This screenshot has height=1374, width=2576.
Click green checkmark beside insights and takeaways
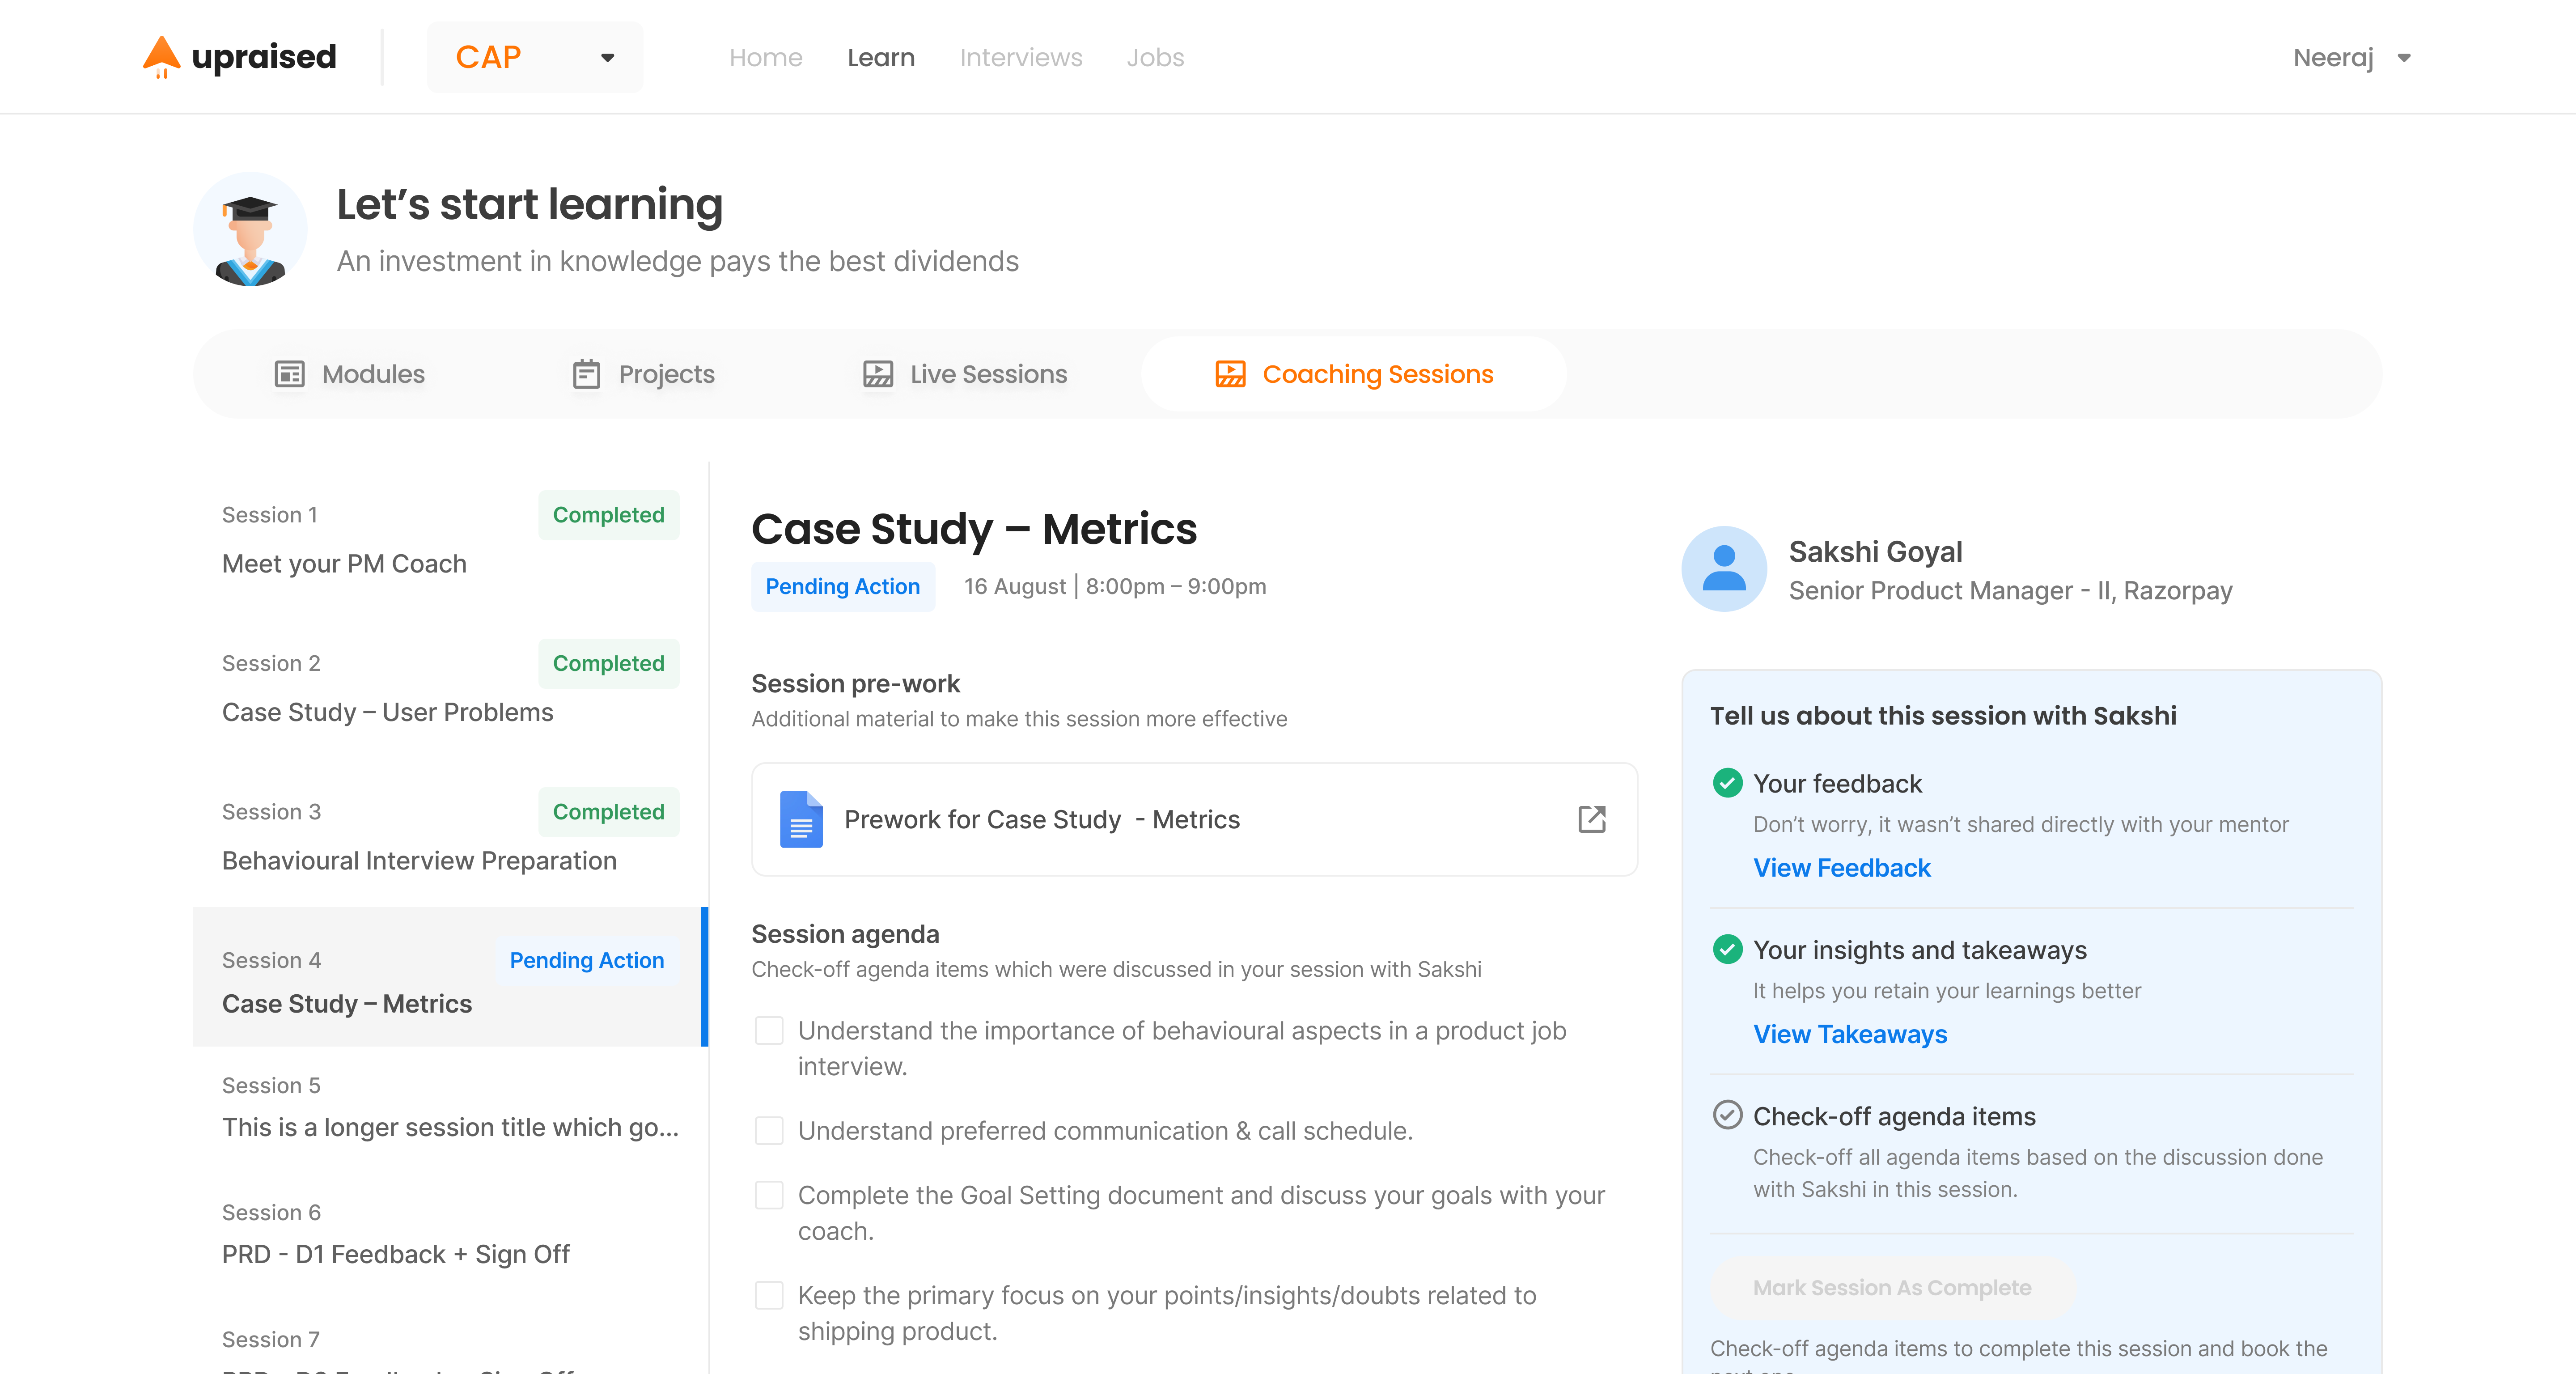pos(1727,949)
